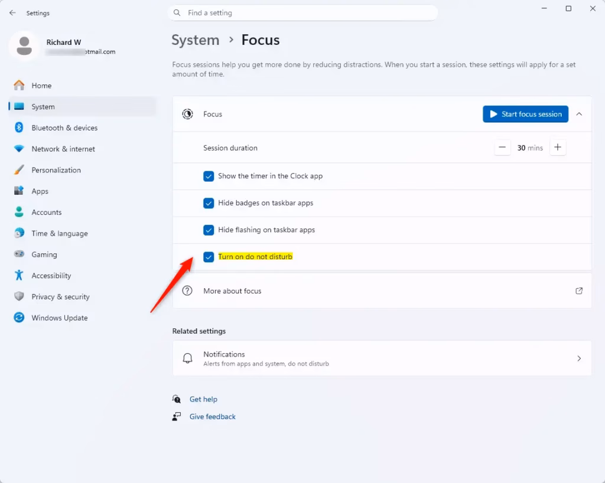Click the Gaming controller icon
Viewport: 605px width, 483px height.
click(19, 254)
